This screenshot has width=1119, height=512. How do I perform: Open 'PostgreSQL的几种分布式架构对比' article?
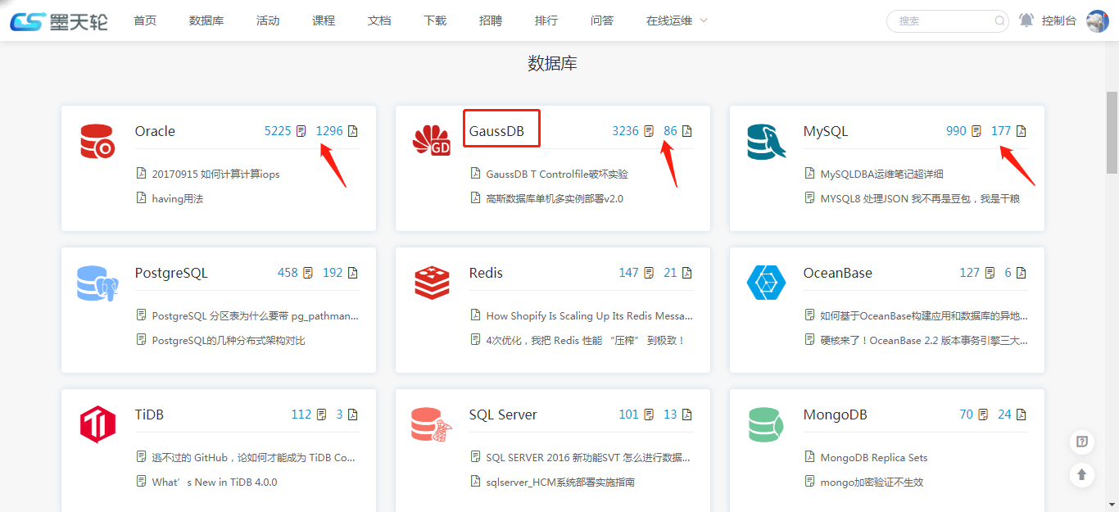tap(229, 340)
